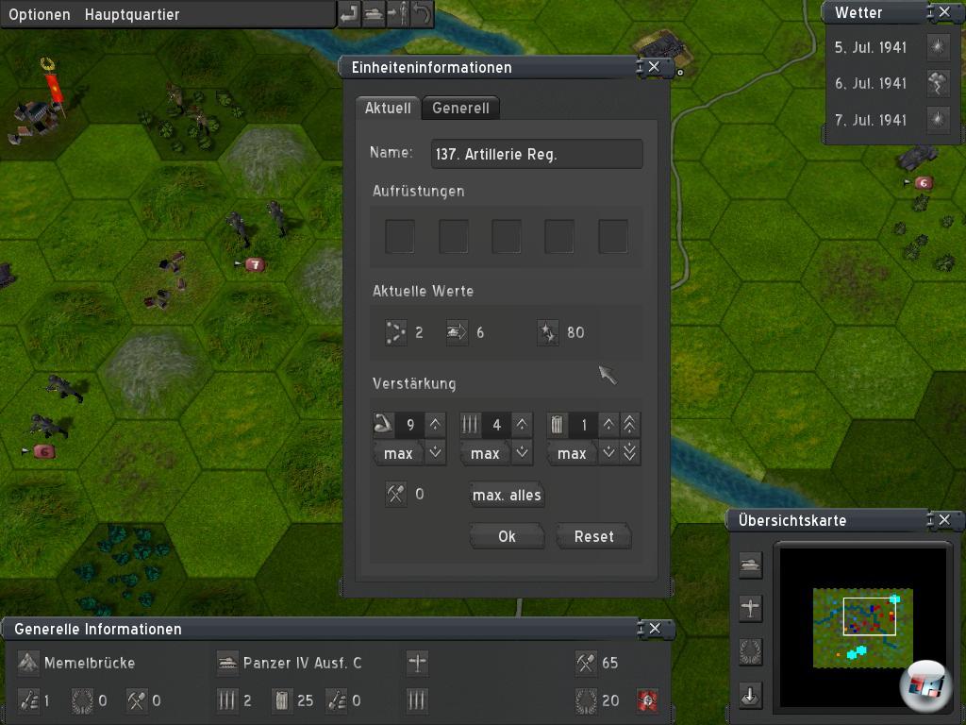Image resolution: width=966 pixels, height=725 pixels.
Task: Confirm with the Ok button
Action: click(x=507, y=536)
